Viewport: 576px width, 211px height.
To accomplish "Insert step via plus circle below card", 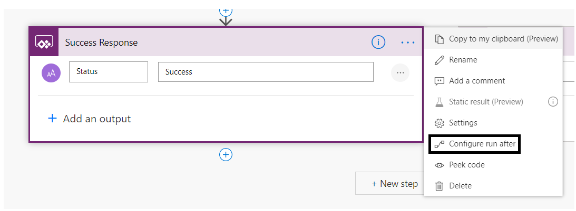I will pos(226,155).
